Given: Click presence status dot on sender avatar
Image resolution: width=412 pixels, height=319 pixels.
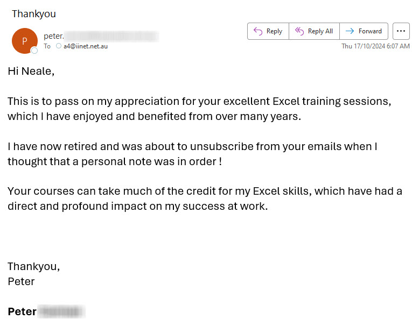Looking at the screenshot, I should (34, 51).
